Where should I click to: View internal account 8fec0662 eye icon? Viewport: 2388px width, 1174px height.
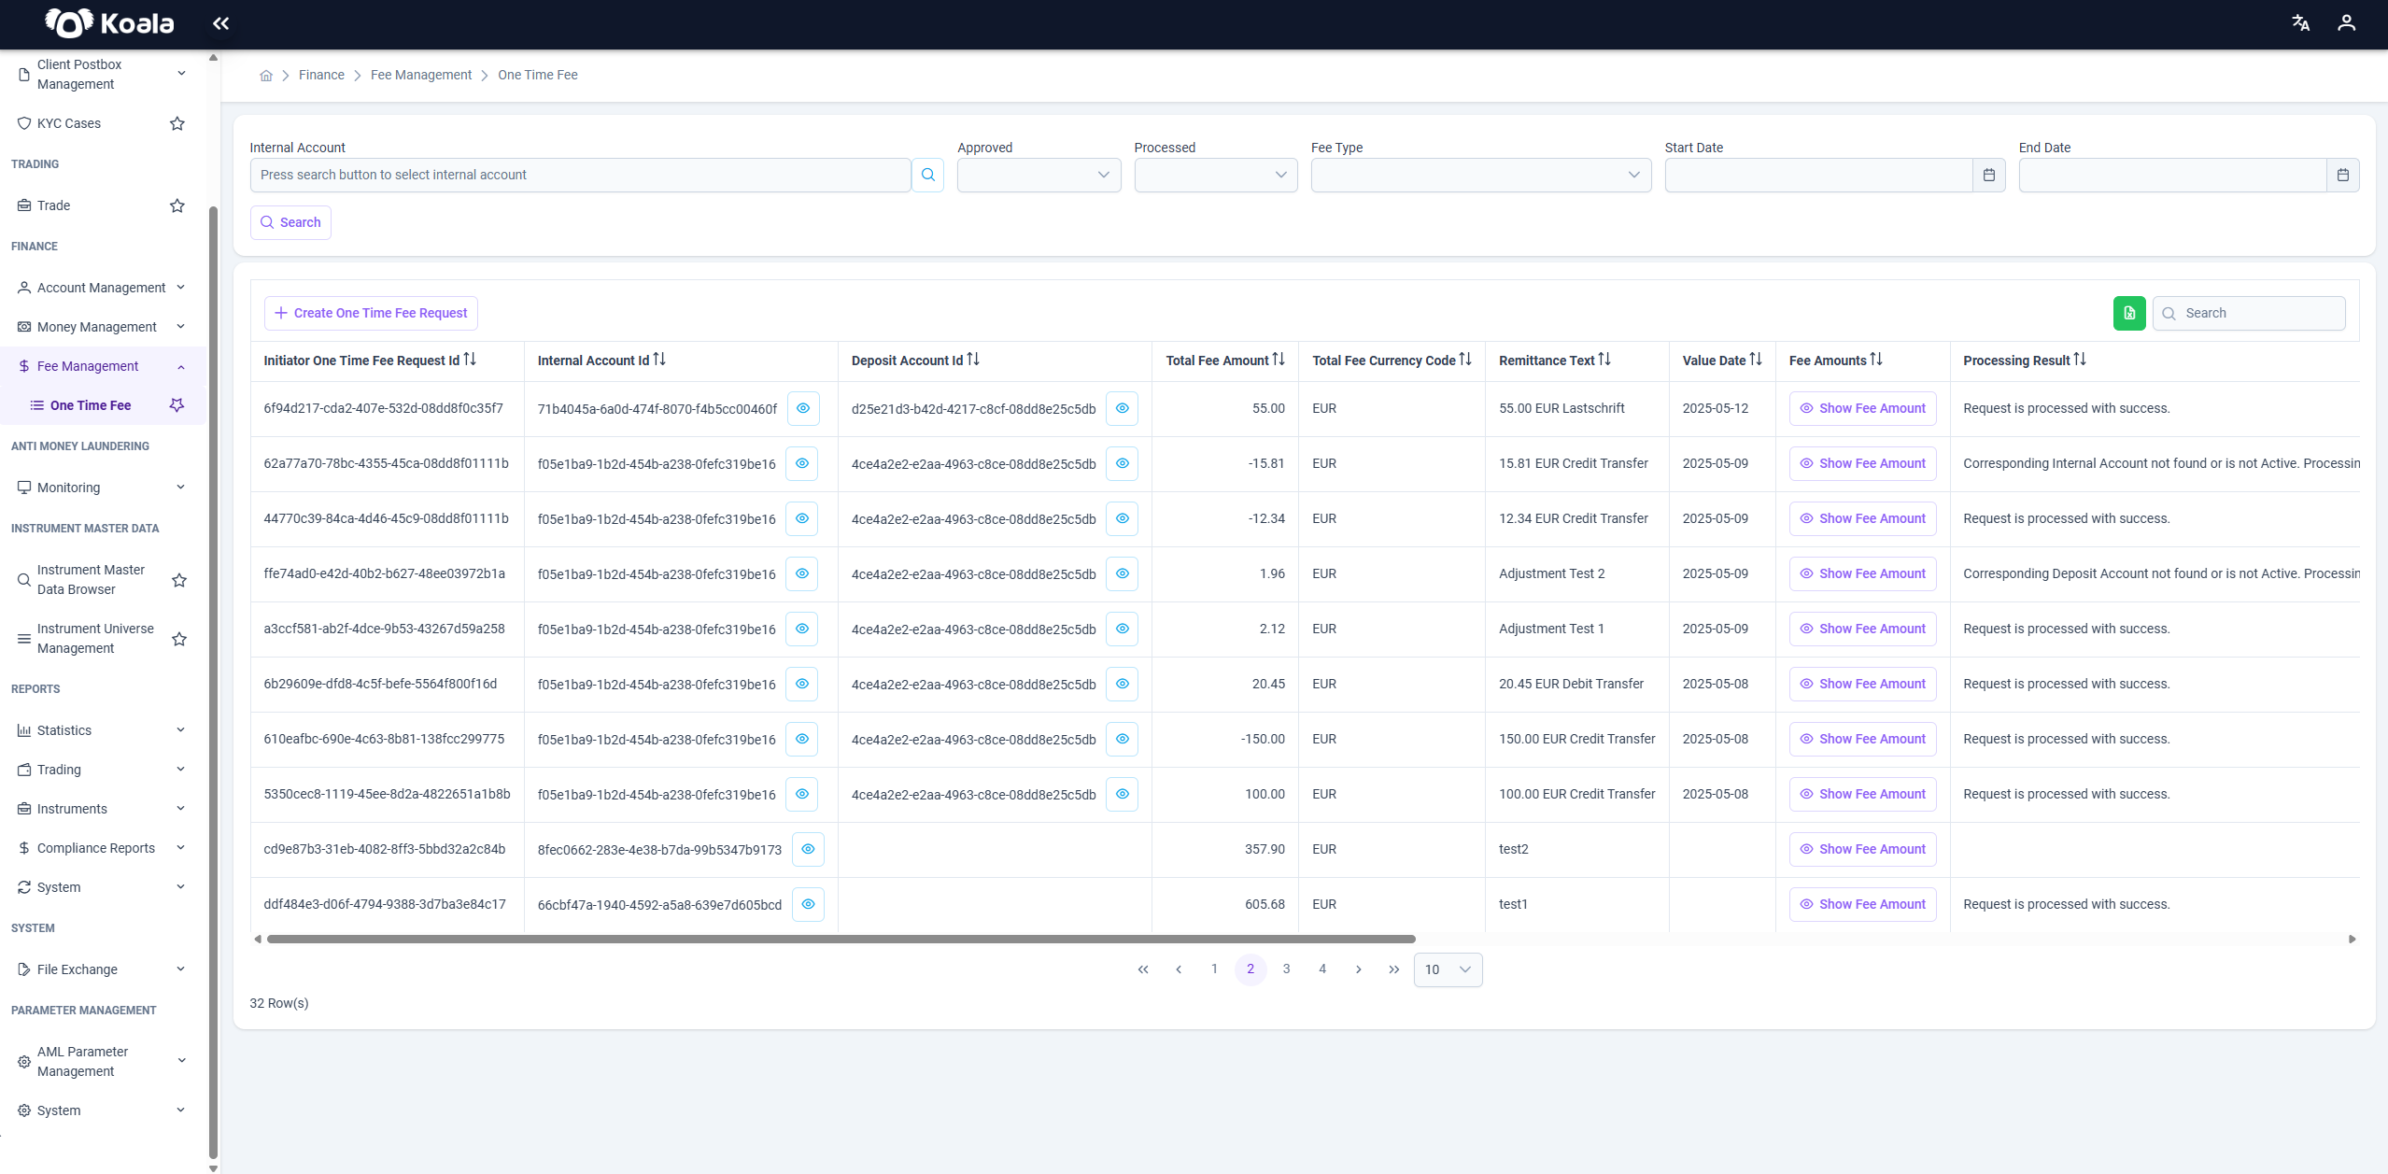pos(809,849)
